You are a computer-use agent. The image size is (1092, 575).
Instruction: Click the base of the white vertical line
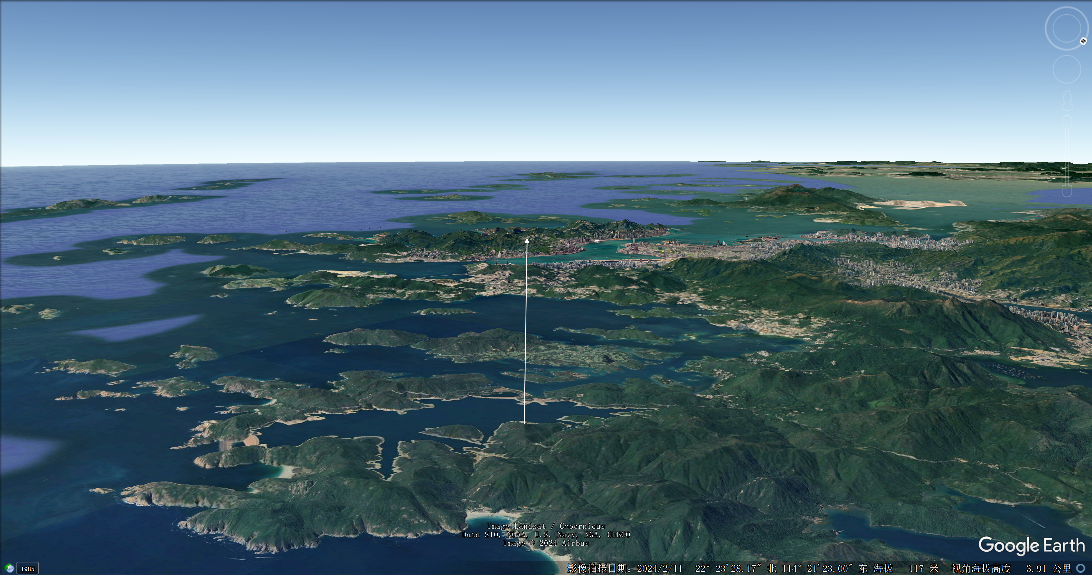point(524,422)
